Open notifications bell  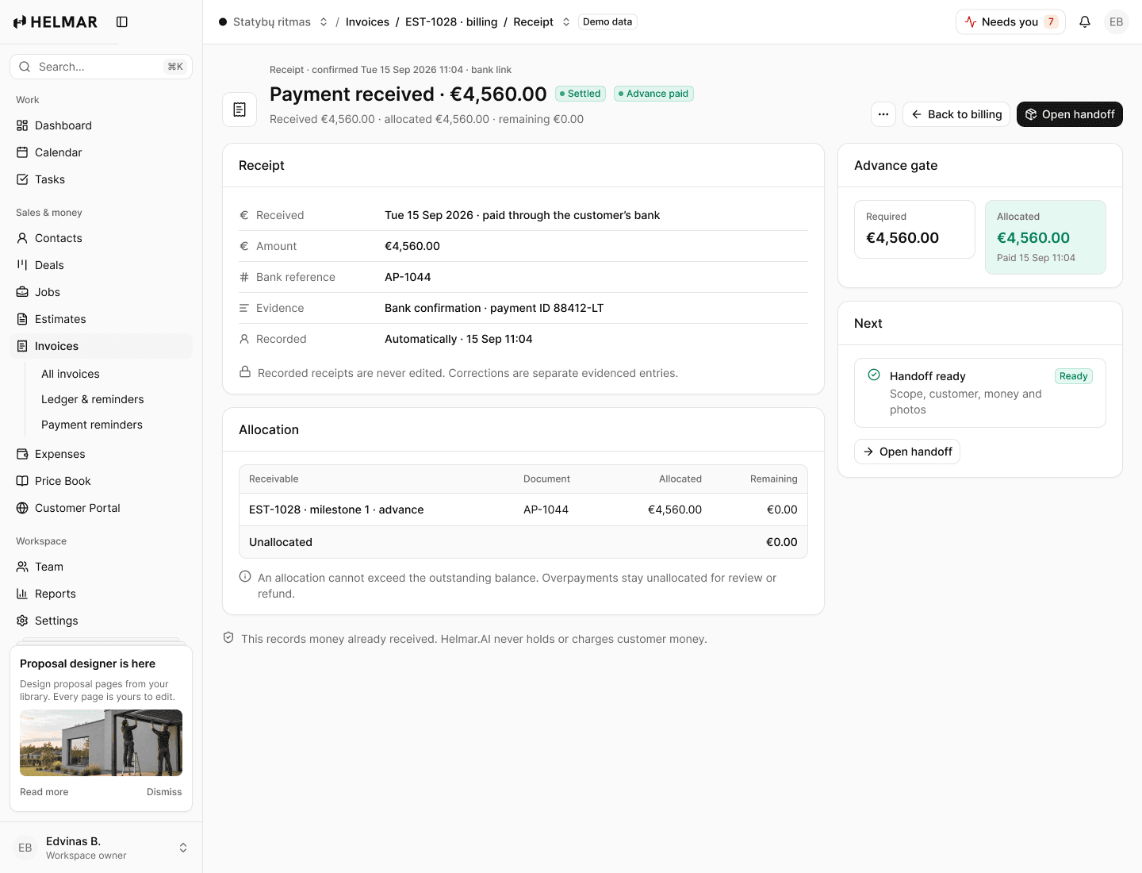point(1085,22)
